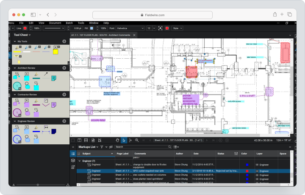Open the Engineer Review settings gear
The image size is (305, 195).
tap(64, 121)
